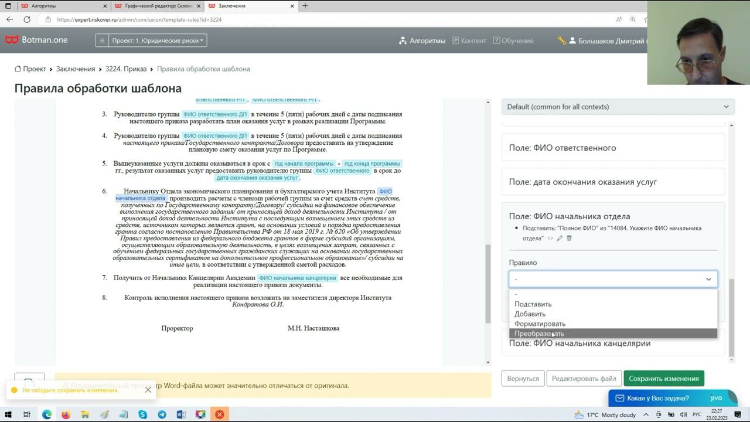This screenshot has height=422, width=750.
Task: Go to 3224. Приказ in the breadcrumb
Action: pos(126,69)
